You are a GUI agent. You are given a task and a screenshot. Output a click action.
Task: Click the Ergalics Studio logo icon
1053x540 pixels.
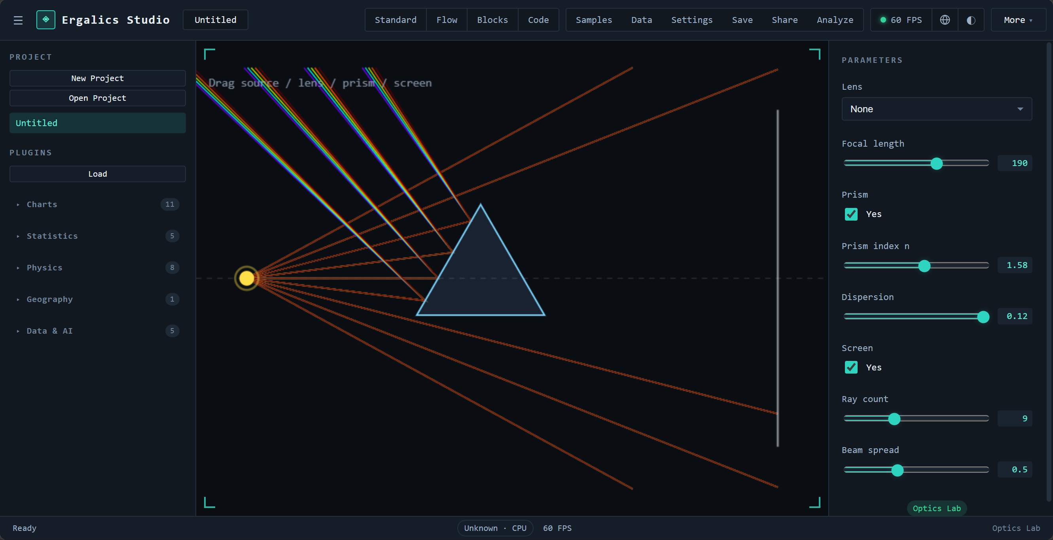click(46, 20)
